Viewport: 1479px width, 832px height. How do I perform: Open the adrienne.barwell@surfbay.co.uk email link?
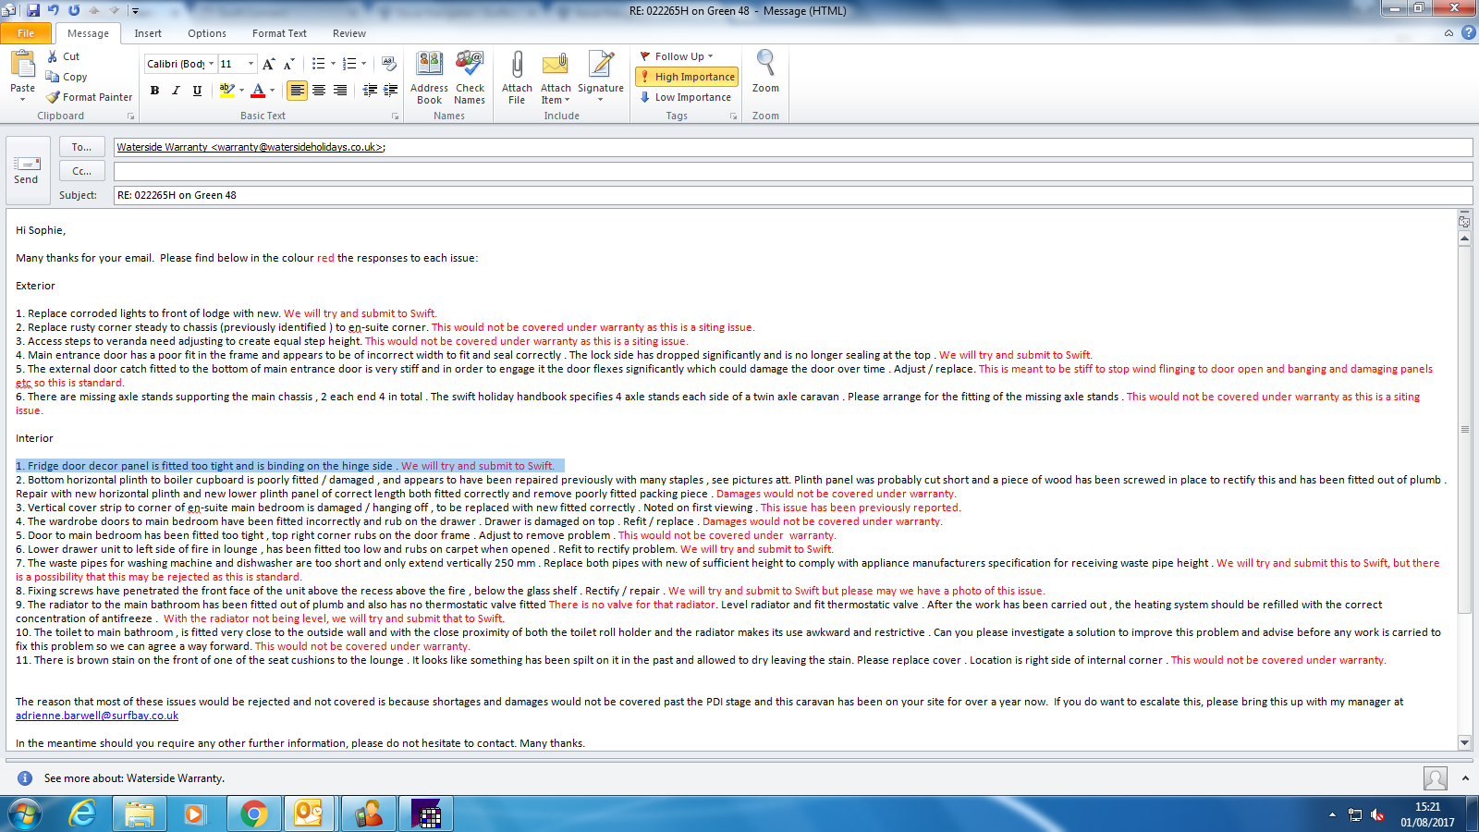pos(97,716)
